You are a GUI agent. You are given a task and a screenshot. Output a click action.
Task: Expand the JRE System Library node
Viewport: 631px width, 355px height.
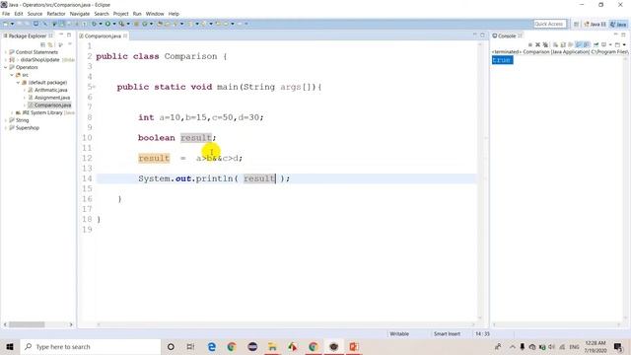coord(12,112)
